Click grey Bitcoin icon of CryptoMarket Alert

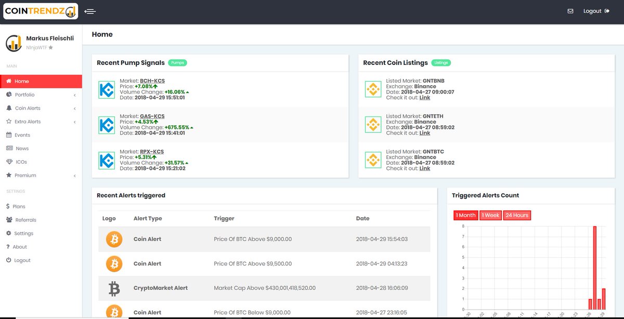click(114, 288)
